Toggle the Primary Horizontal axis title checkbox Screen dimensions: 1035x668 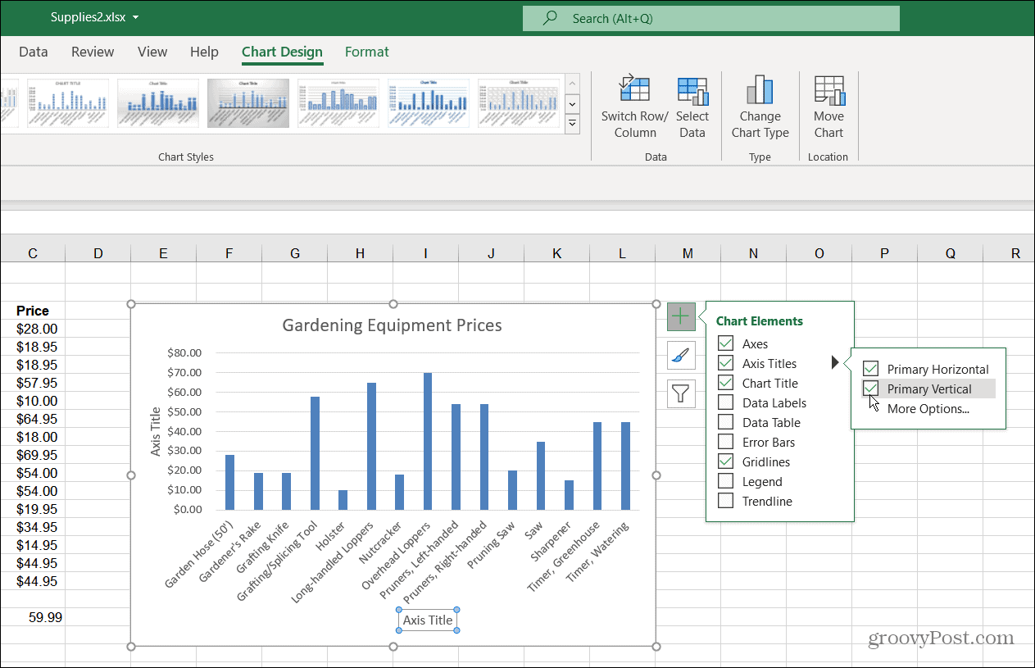click(870, 369)
